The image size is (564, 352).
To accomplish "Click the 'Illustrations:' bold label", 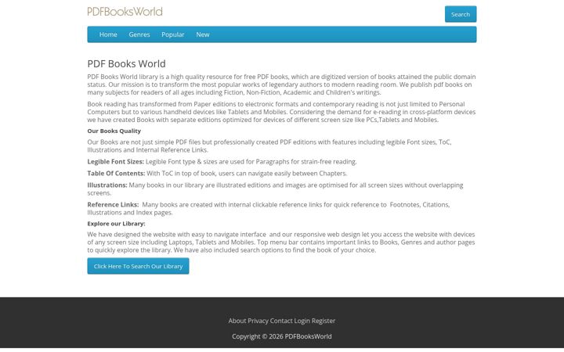I will 107,185.
